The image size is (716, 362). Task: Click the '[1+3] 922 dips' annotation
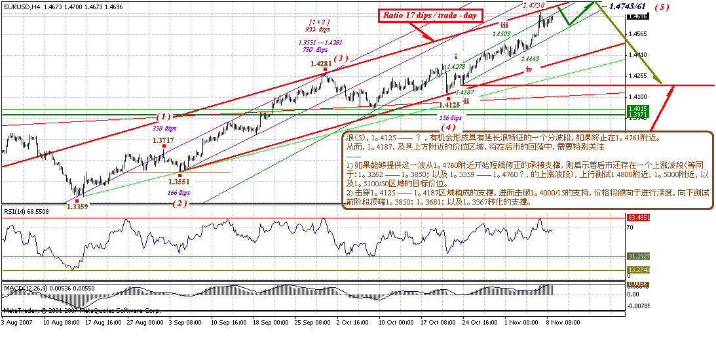click(318, 25)
